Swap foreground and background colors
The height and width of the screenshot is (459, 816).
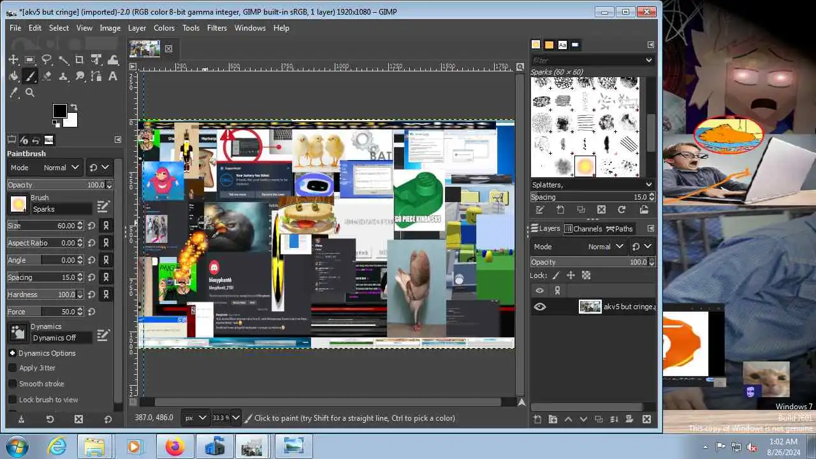pyautogui.click(x=73, y=107)
